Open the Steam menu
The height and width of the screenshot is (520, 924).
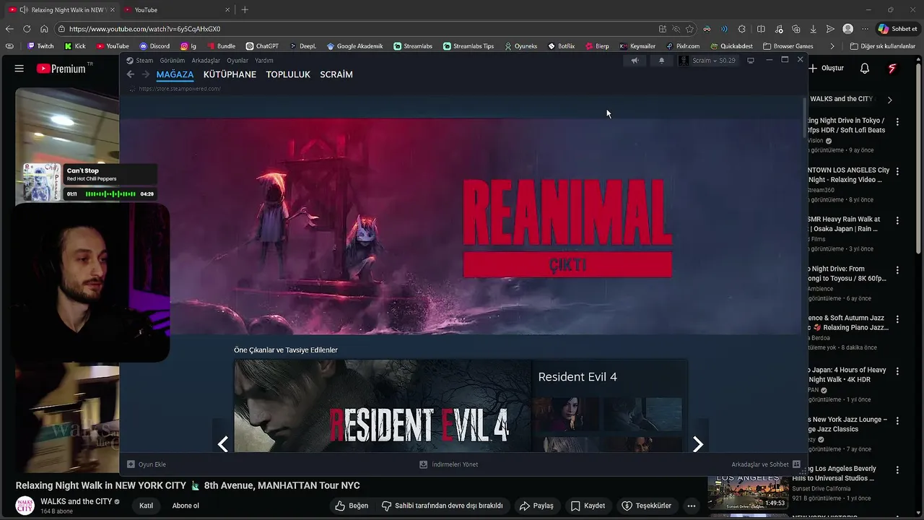pos(140,61)
